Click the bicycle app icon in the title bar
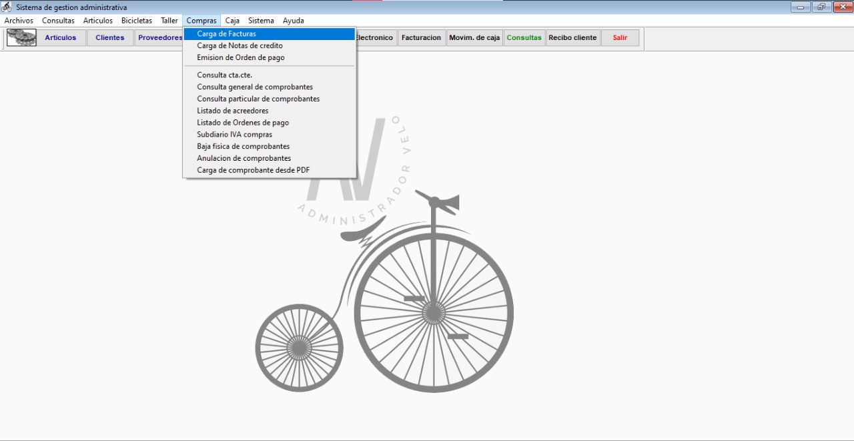This screenshot has width=854, height=441. (x=7, y=7)
